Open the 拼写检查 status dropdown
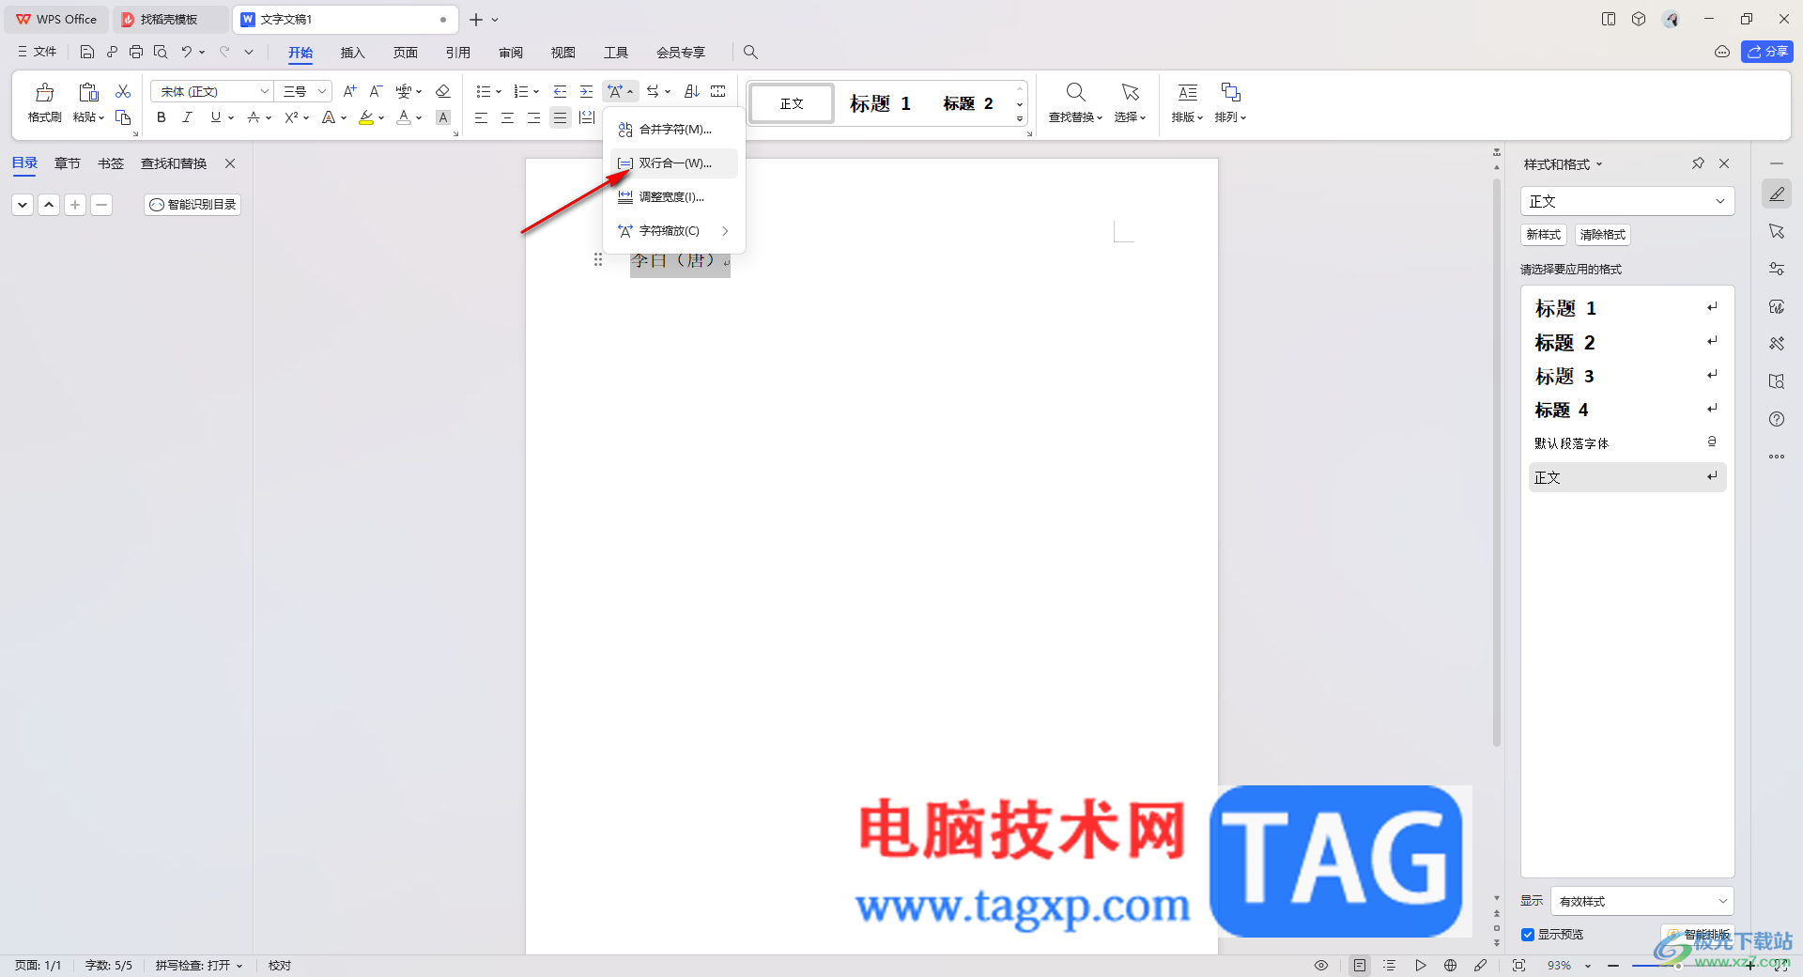The width and height of the screenshot is (1803, 977). [x=199, y=966]
